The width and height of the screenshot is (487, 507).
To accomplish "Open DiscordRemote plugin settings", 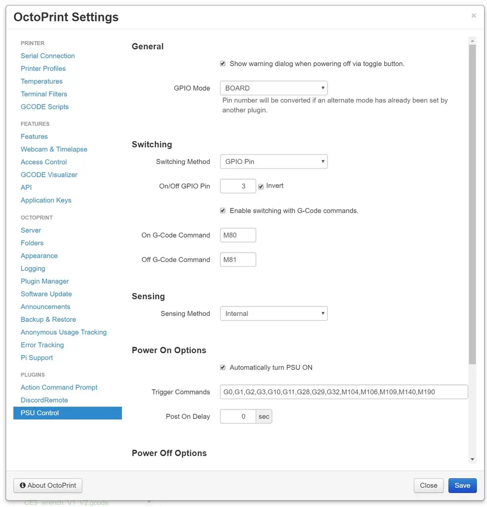I will [44, 400].
